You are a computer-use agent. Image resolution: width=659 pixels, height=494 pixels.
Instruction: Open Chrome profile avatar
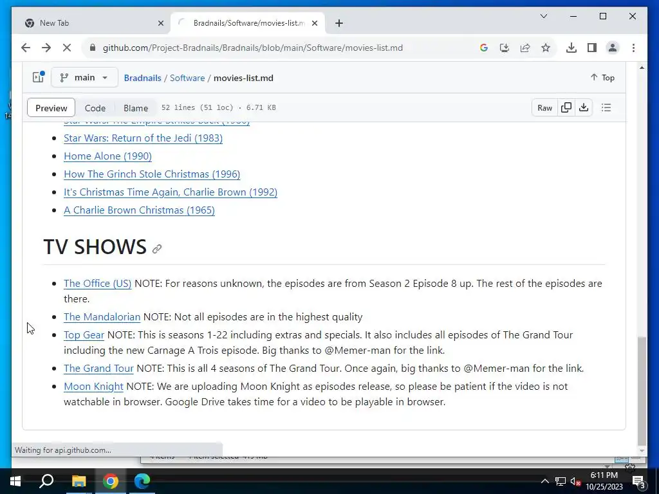(x=613, y=48)
